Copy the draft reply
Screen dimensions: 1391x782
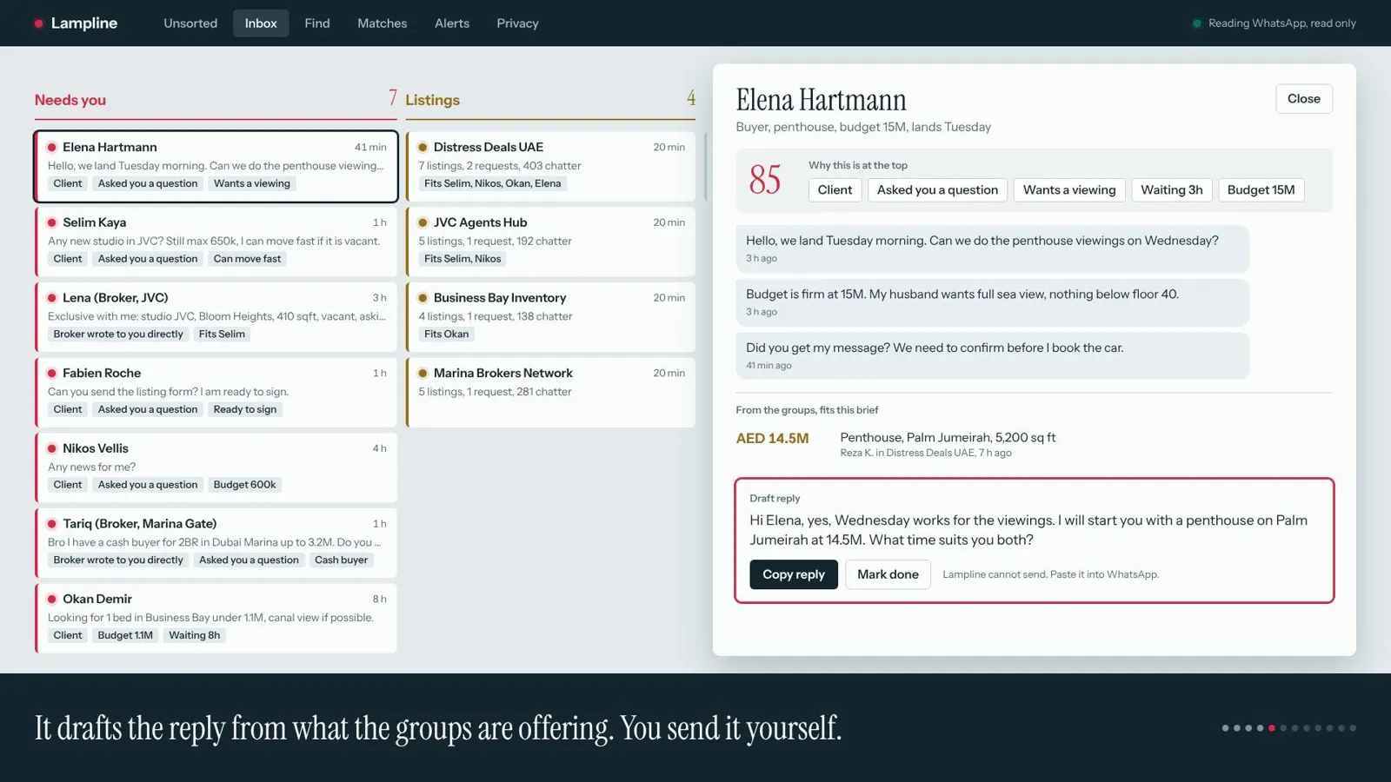point(794,574)
